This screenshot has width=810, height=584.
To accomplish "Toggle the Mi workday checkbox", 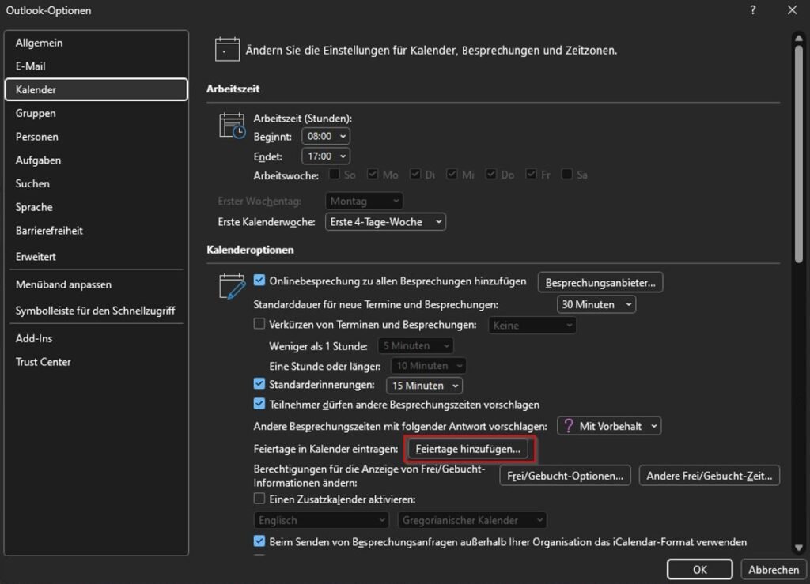I will pos(452,174).
